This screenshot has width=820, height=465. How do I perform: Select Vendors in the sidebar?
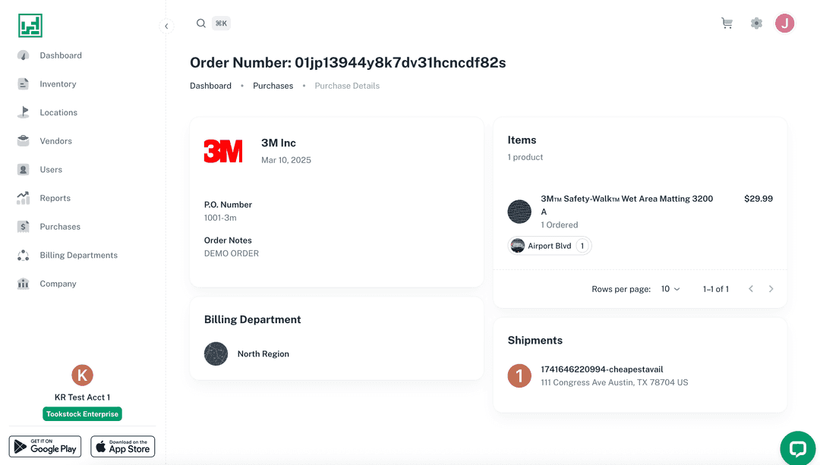(55, 141)
